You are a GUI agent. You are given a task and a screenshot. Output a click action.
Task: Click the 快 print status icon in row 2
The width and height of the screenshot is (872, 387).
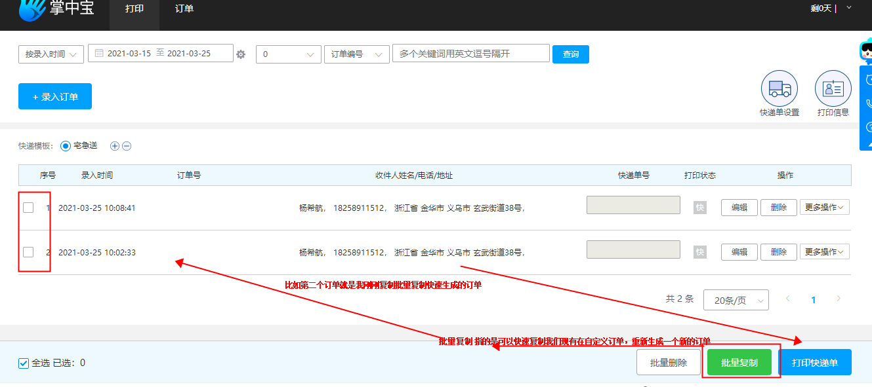pyautogui.click(x=700, y=251)
